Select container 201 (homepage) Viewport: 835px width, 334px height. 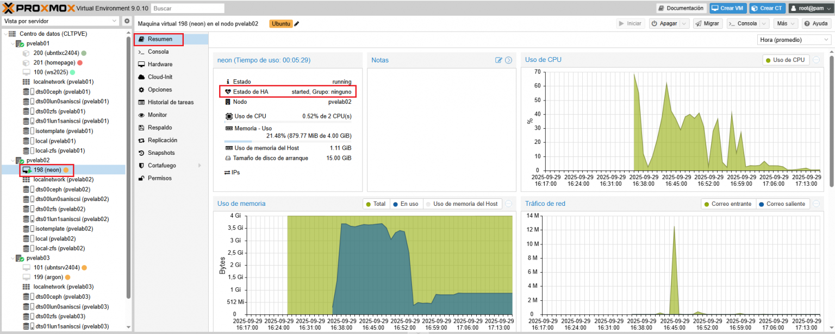(x=55, y=62)
